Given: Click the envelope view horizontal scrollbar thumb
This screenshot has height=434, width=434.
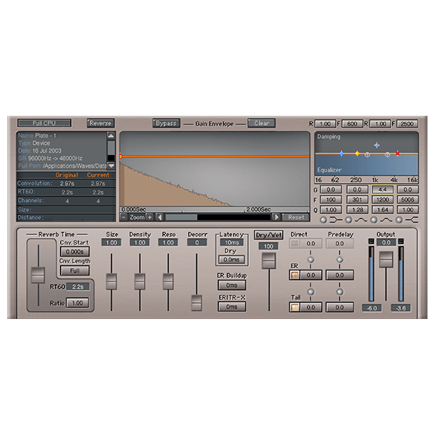Looking at the screenshot, I should point(182,218).
